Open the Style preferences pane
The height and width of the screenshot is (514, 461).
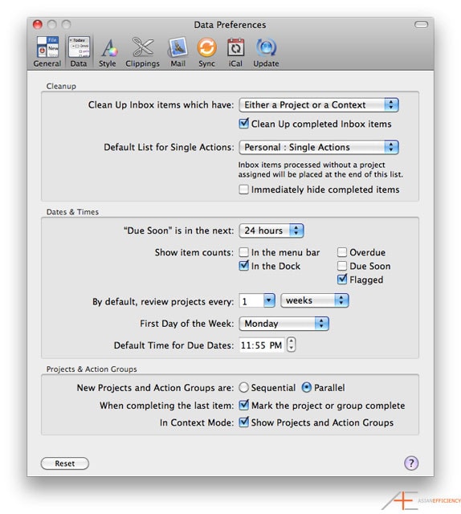point(108,51)
